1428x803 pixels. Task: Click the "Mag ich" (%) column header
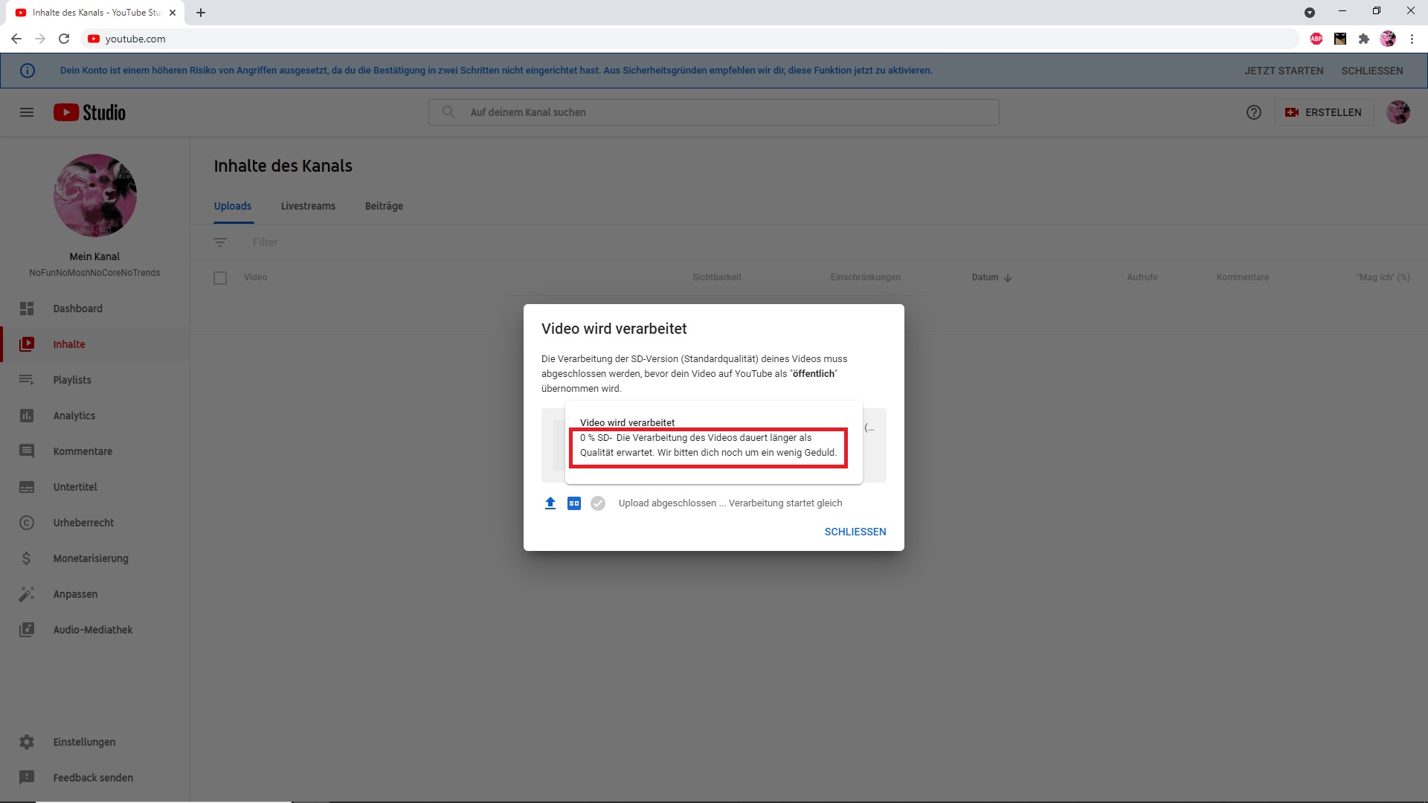[x=1383, y=277]
